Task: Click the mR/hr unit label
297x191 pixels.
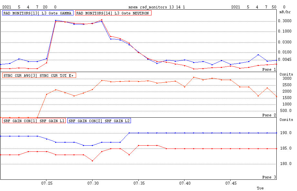Action: pos(285,12)
